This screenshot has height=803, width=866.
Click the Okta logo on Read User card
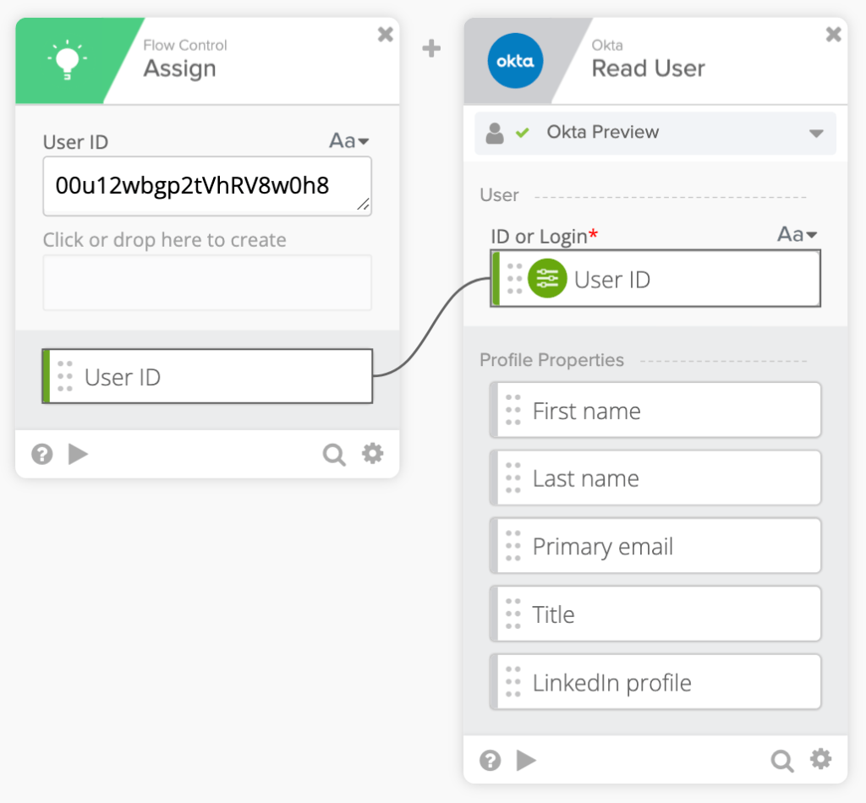(515, 62)
